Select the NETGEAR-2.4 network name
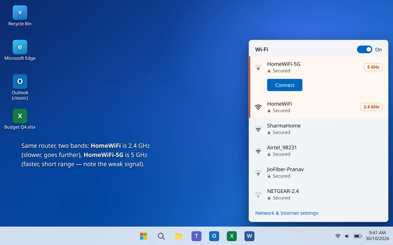 coord(283,191)
